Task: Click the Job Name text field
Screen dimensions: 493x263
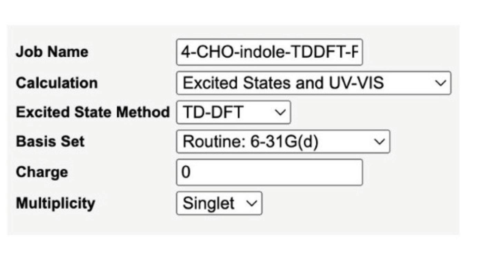Action: [269, 52]
